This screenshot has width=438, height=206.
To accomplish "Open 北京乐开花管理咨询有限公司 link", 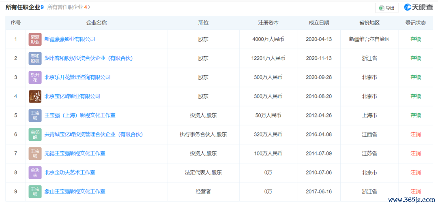I will (77, 77).
